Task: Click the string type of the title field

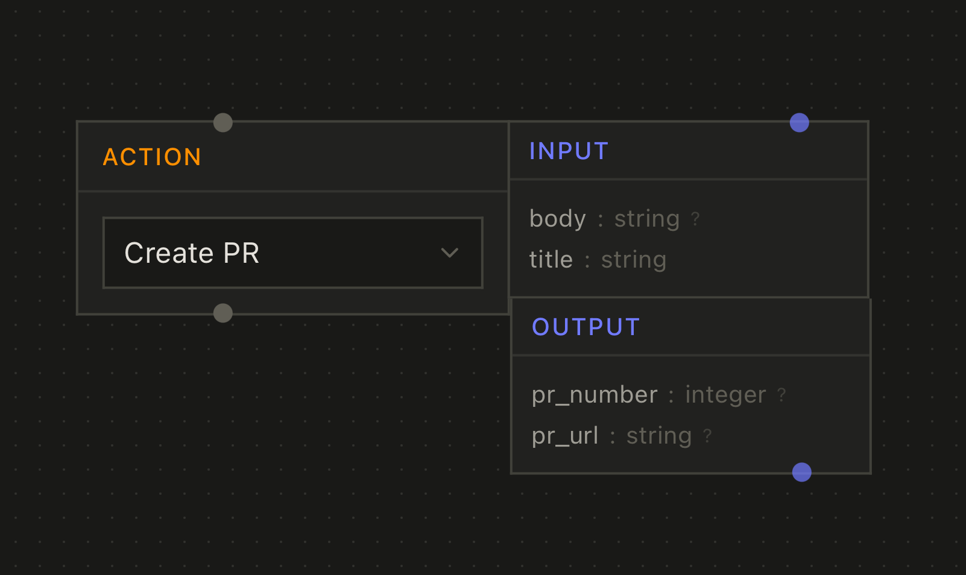Action: pyautogui.click(x=633, y=260)
